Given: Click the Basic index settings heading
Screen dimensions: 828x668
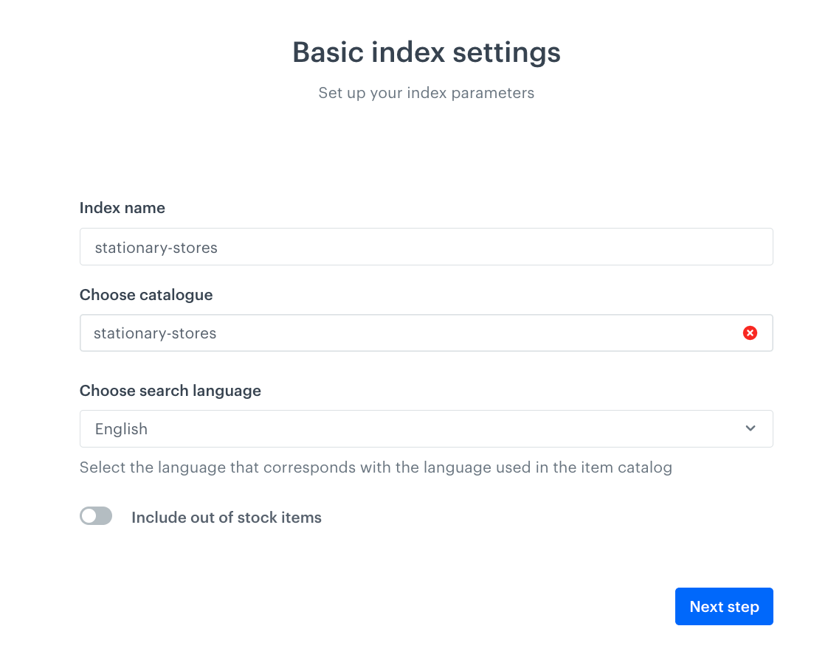Looking at the screenshot, I should (426, 52).
